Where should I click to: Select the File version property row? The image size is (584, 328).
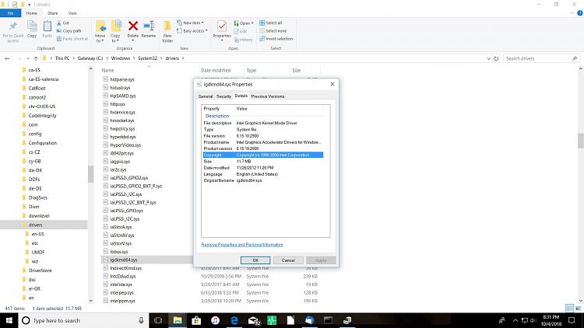pos(262,136)
